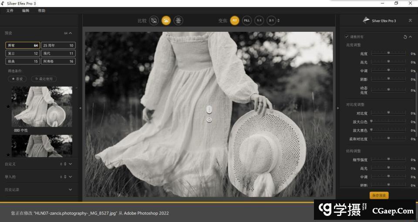The width and height of the screenshot is (418, 222).
Task: Open the 文件 menu
Action: [x=10, y=10]
